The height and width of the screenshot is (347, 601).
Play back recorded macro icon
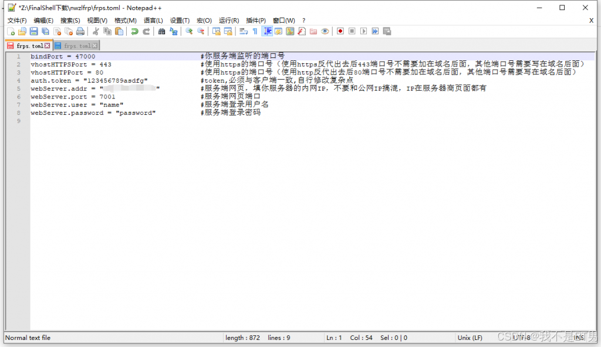[363, 32]
